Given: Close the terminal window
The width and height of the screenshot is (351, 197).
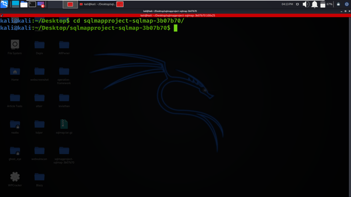Looking at the screenshot, I should point(349,11).
